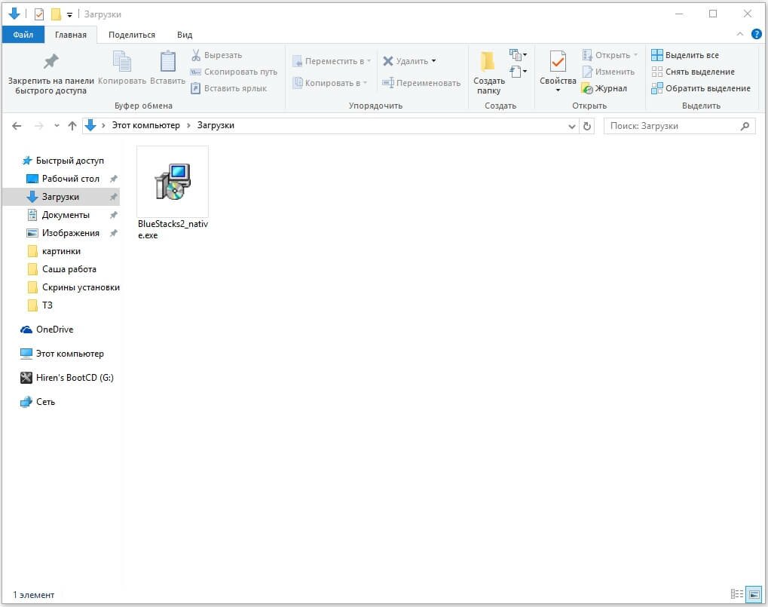Screen dimensions: 768x607
Task: Open Hiren's BootCD (G:) drive in sidebar
Action: 74,378
